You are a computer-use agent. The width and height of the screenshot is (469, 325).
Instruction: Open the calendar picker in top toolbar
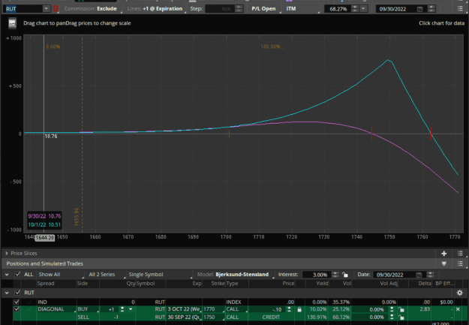pyautogui.click(x=420, y=9)
